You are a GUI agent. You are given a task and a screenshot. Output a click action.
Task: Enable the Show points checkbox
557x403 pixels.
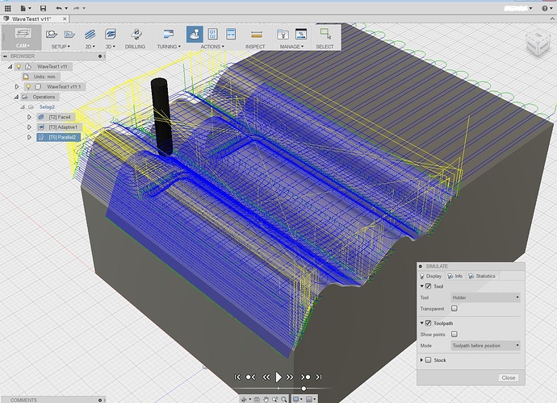click(454, 334)
